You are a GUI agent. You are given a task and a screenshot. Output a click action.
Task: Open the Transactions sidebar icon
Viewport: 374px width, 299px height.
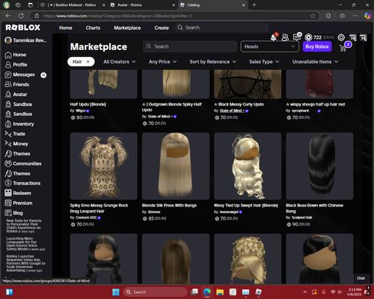coord(8,183)
